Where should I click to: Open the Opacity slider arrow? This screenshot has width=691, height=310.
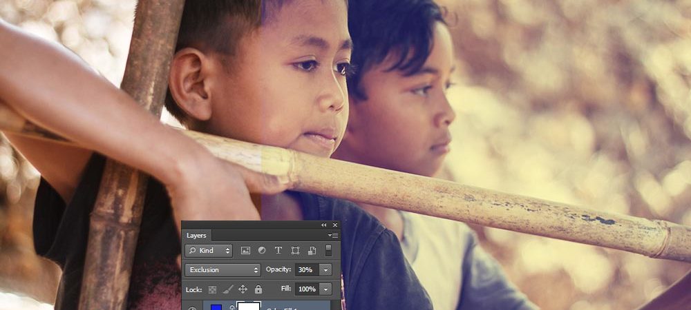325,269
